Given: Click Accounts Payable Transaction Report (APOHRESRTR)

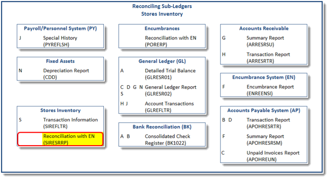Looking at the screenshot, I should pyautogui.click(x=268, y=123).
